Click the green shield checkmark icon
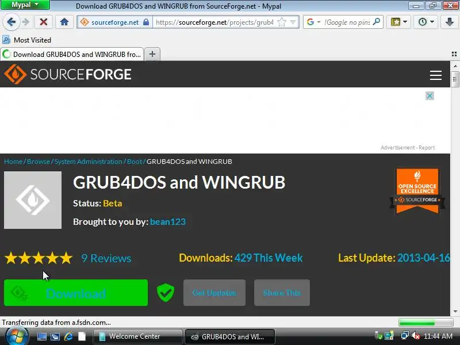 pos(166,293)
